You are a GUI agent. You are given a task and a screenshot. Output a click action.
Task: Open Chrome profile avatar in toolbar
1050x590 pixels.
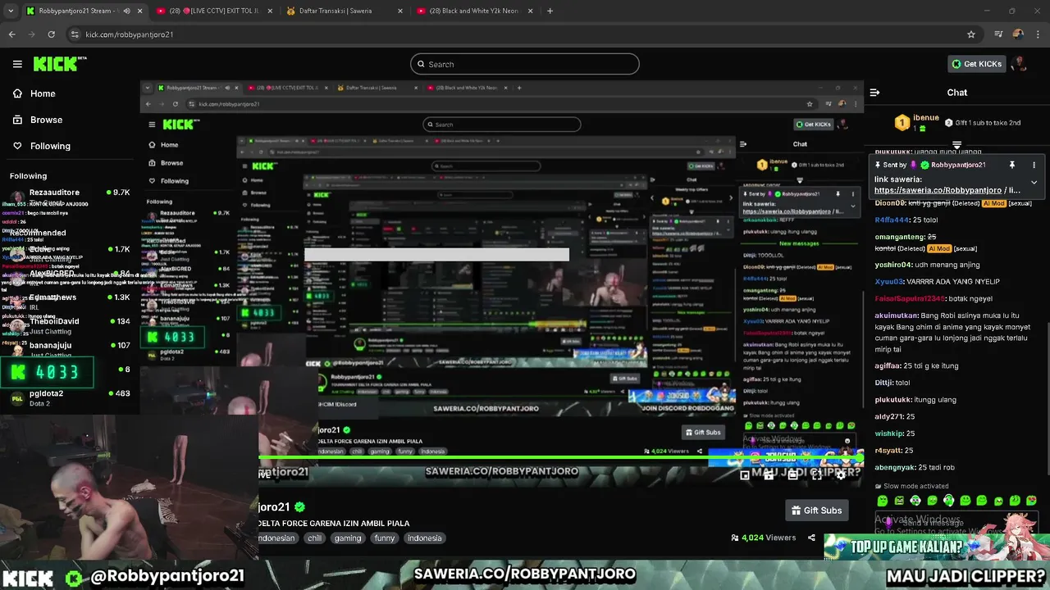(1018, 34)
